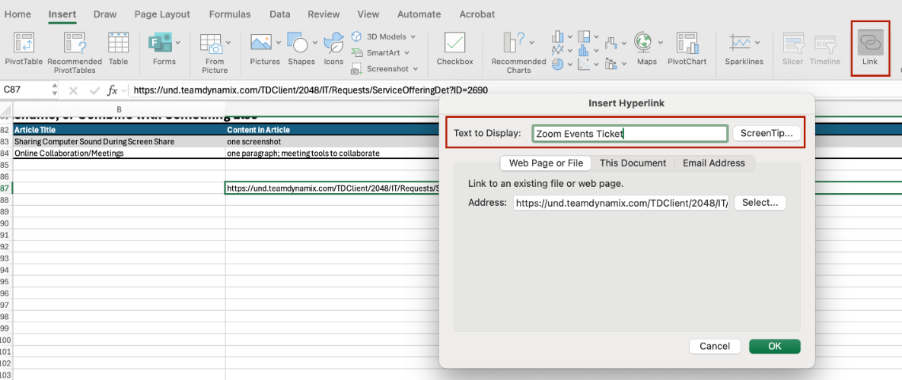The width and height of the screenshot is (902, 380).
Task: Click the Link button in ribbon
Action: [x=870, y=48]
